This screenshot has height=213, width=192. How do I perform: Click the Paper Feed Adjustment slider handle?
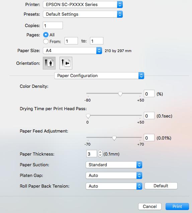click(x=114, y=138)
